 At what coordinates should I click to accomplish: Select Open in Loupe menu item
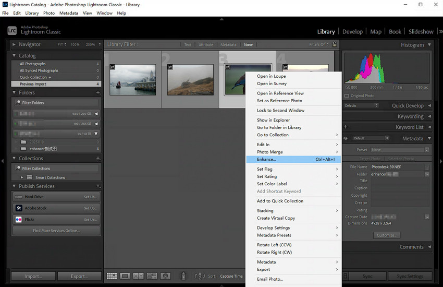tap(293, 76)
